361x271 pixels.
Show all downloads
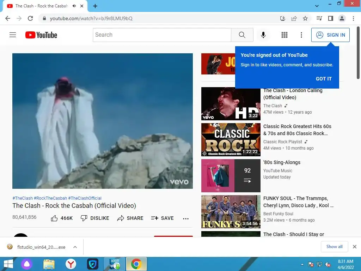pos(334,247)
